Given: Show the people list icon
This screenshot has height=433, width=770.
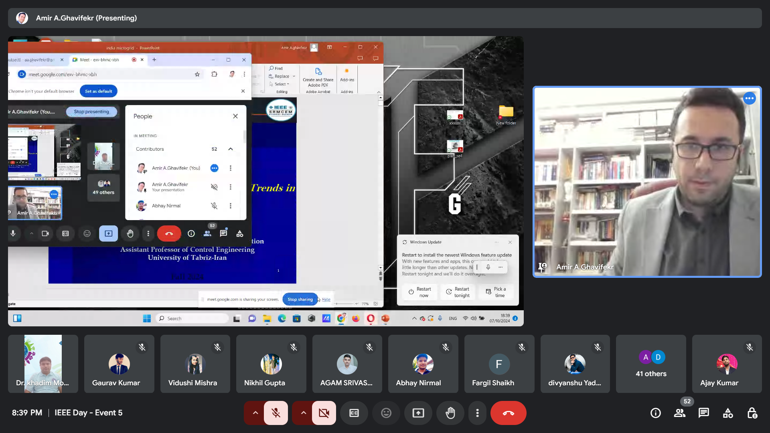Looking at the screenshot, I should (x=680, y=413).
